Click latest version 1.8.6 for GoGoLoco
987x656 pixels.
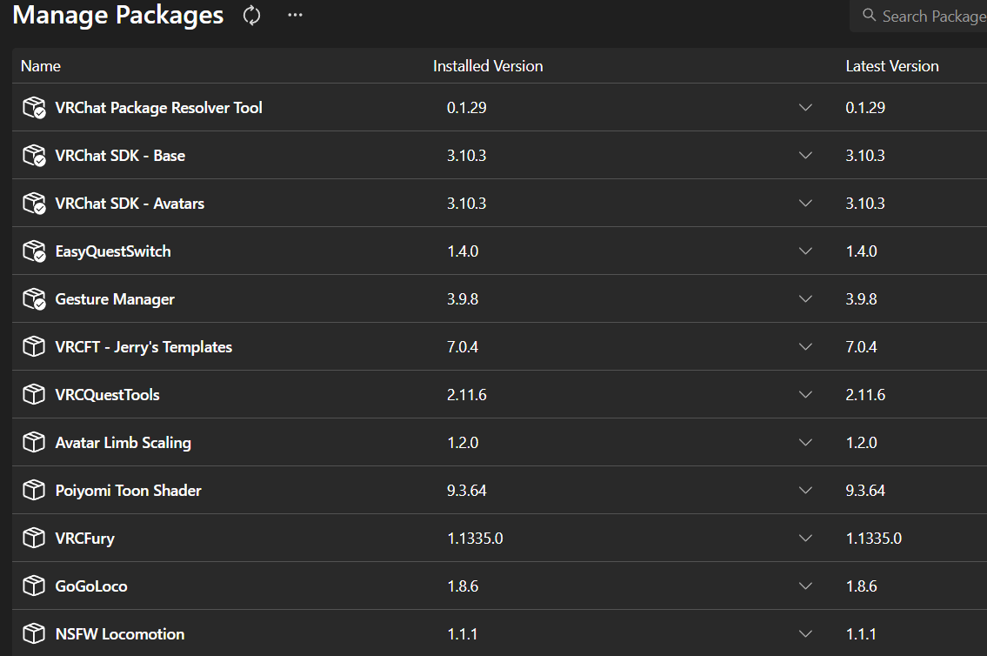pyautogui.click(x=861, y=586)
